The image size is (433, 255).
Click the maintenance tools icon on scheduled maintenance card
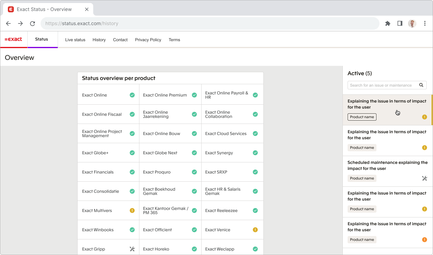[424, 178]
